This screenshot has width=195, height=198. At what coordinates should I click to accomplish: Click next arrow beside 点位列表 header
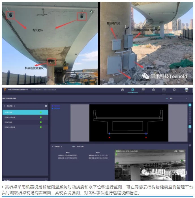point(15,106)
